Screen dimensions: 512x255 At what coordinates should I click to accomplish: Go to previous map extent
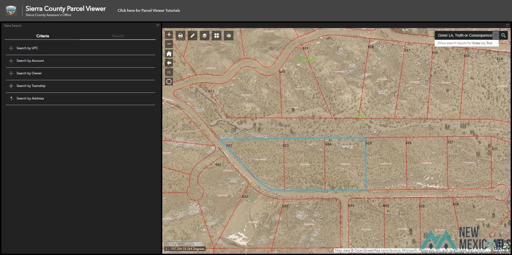169,63
